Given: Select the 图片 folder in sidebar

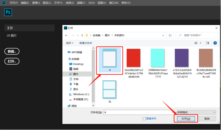Looking at the screenshot, I should 77,74.
